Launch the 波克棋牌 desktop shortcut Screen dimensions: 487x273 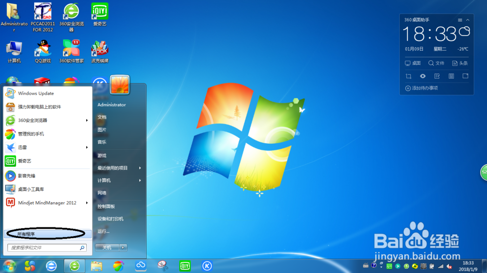pyautogui.click(x=100, y=52)
